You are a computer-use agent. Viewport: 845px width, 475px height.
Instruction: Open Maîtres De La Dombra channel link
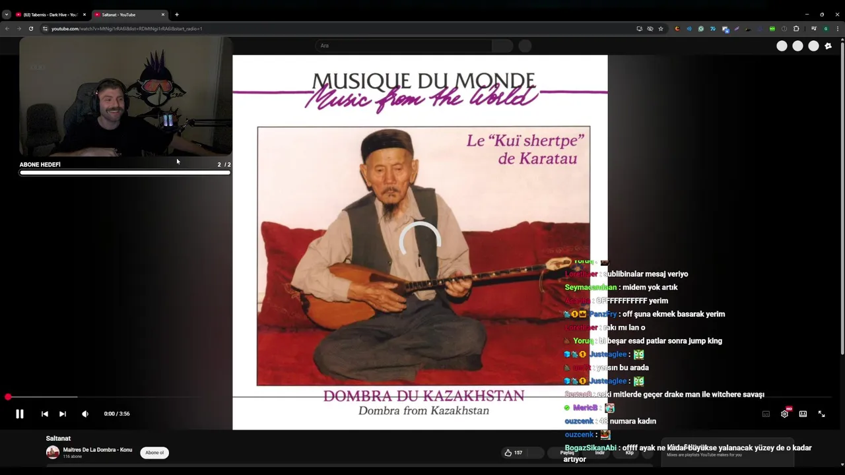point(98,450)
